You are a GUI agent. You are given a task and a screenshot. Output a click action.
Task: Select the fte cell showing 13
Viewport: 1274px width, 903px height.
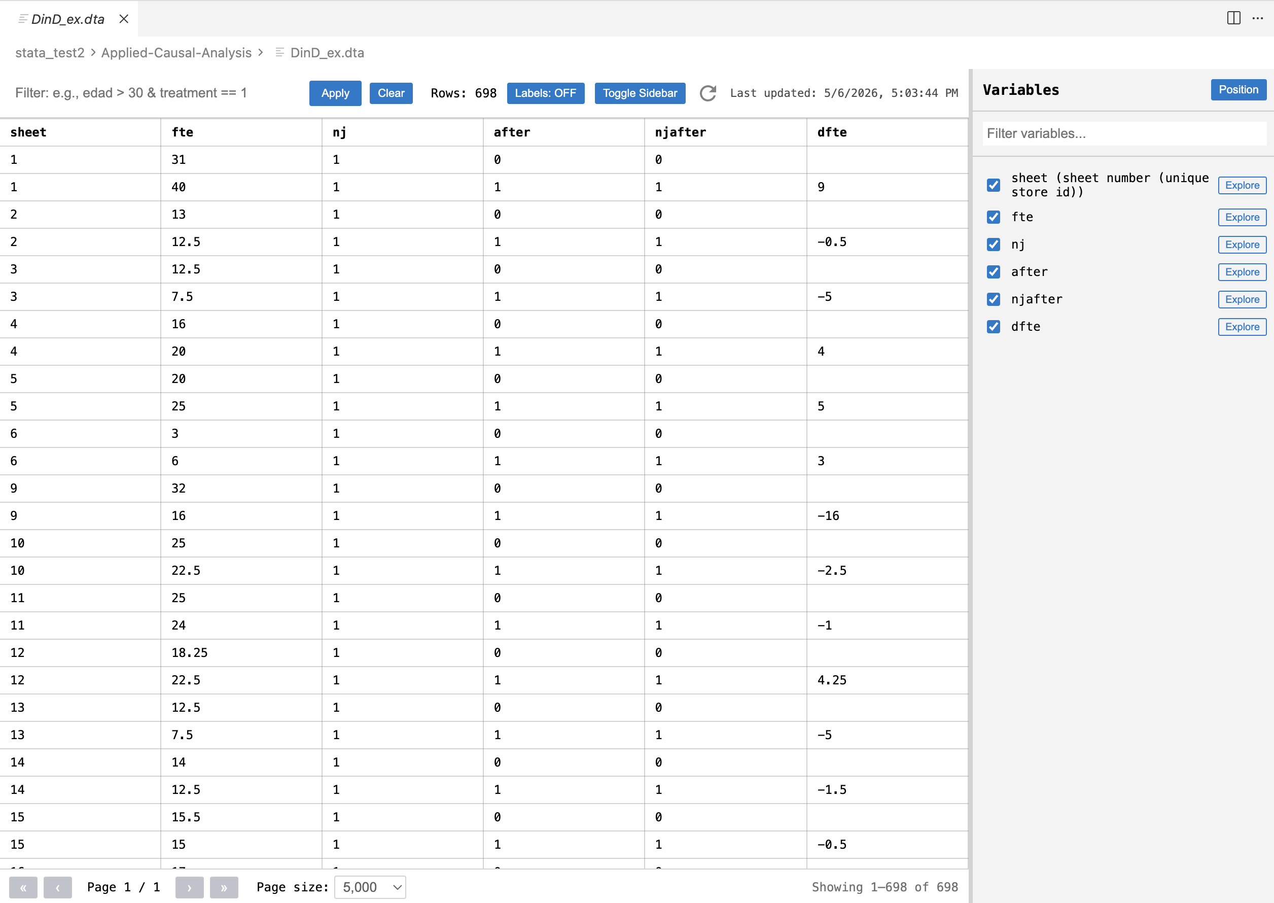click(x=241, y=215)
